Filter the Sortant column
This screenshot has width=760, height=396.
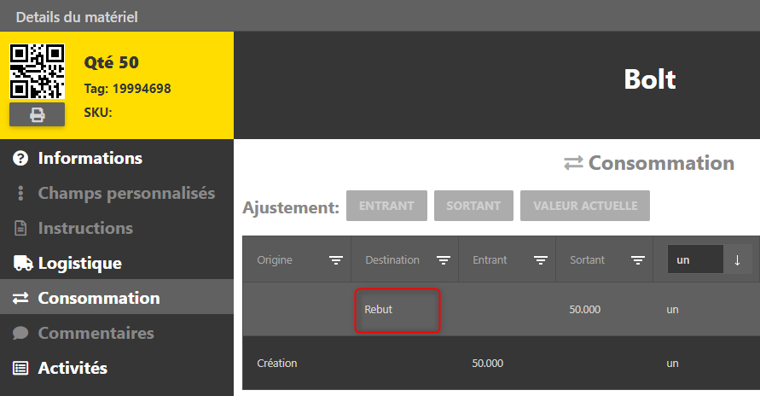pos(638,260)
